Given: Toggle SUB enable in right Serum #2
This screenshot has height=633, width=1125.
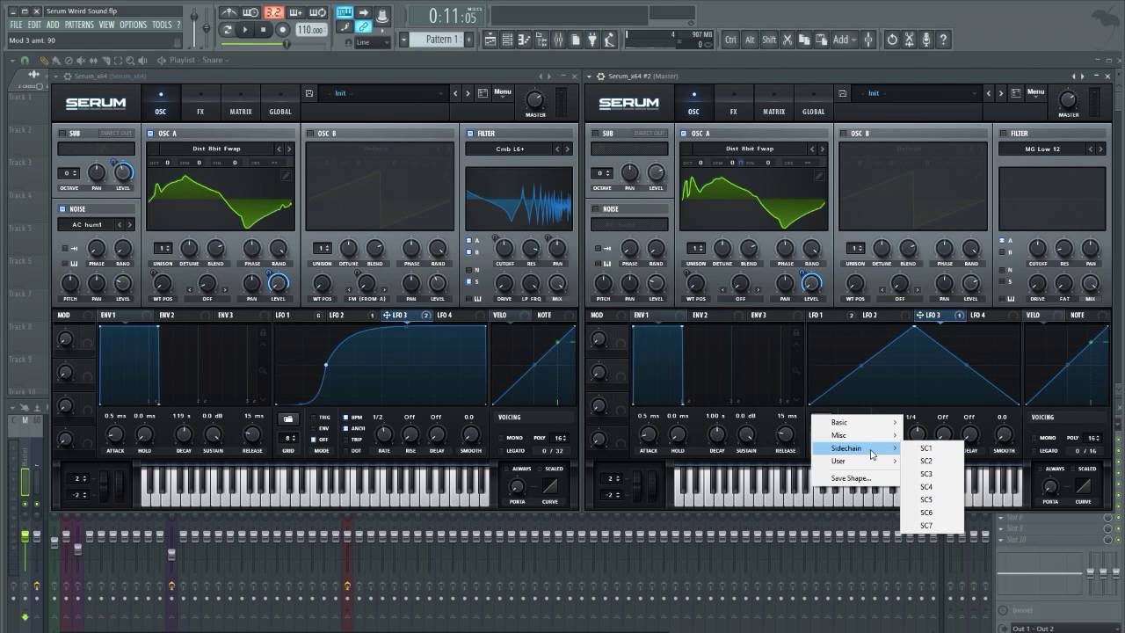Looking at the screenshot, I should (x=596, y=134).
